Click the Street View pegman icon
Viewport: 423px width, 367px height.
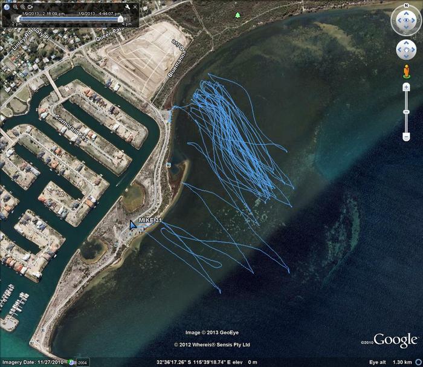click(x=406, y=71)
